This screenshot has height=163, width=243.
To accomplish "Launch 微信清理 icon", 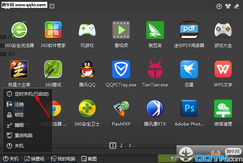I will pos(223,109).
